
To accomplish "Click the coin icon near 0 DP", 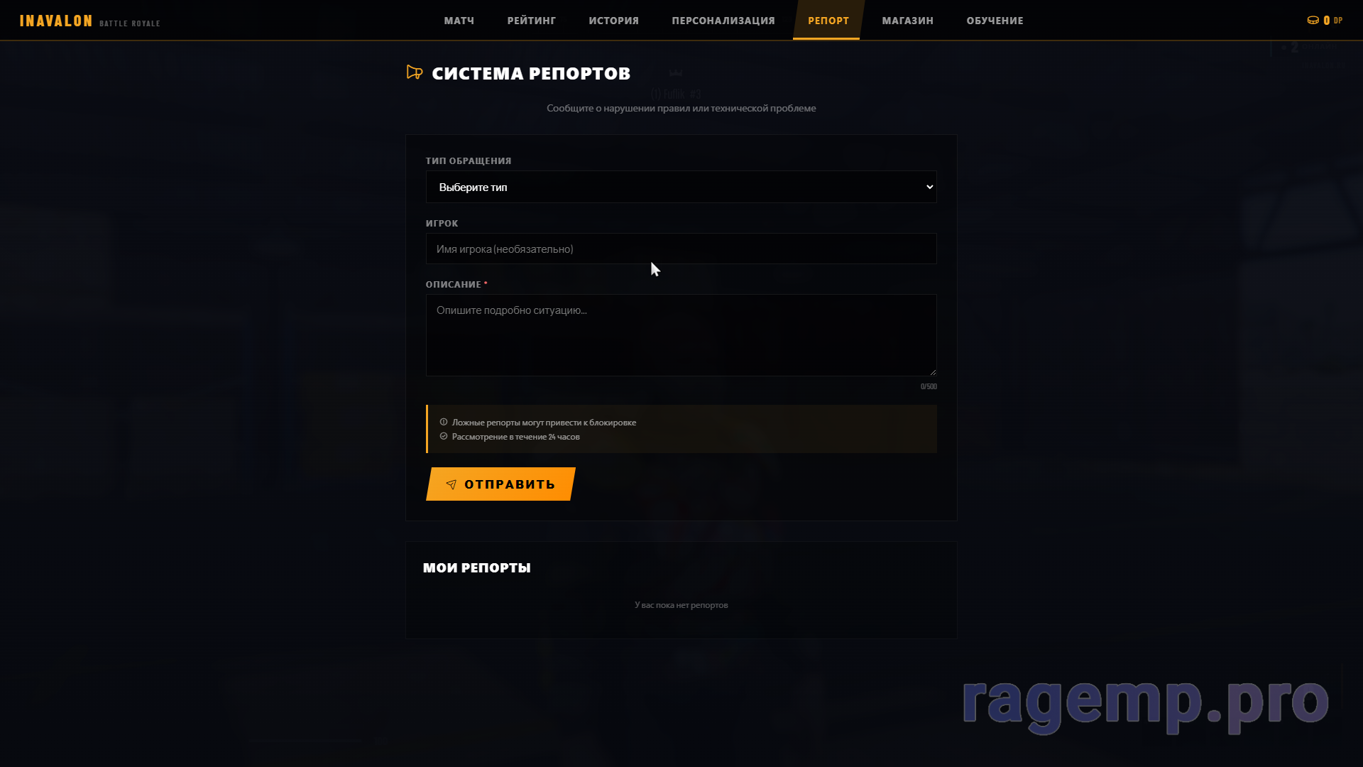I will pos(1313,21).
